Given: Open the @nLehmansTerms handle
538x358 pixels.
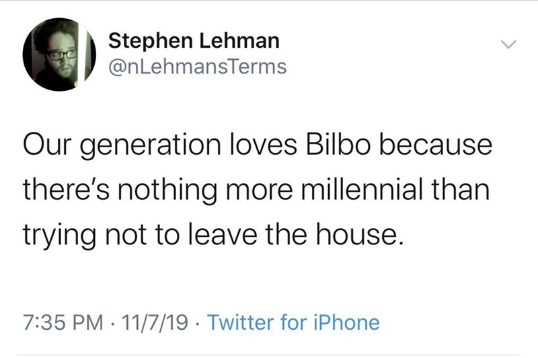Looking at the screenshot, I should (x=198, y=67).
